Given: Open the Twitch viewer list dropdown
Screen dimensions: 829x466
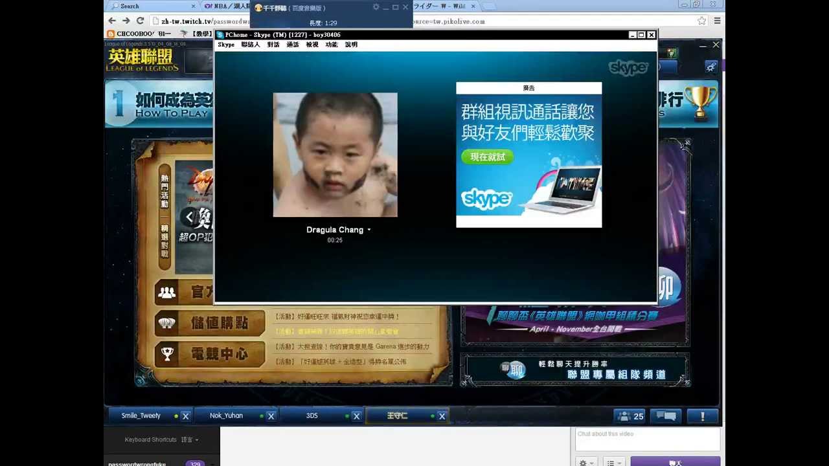Looking at the screenshot, I should point(614,463).
